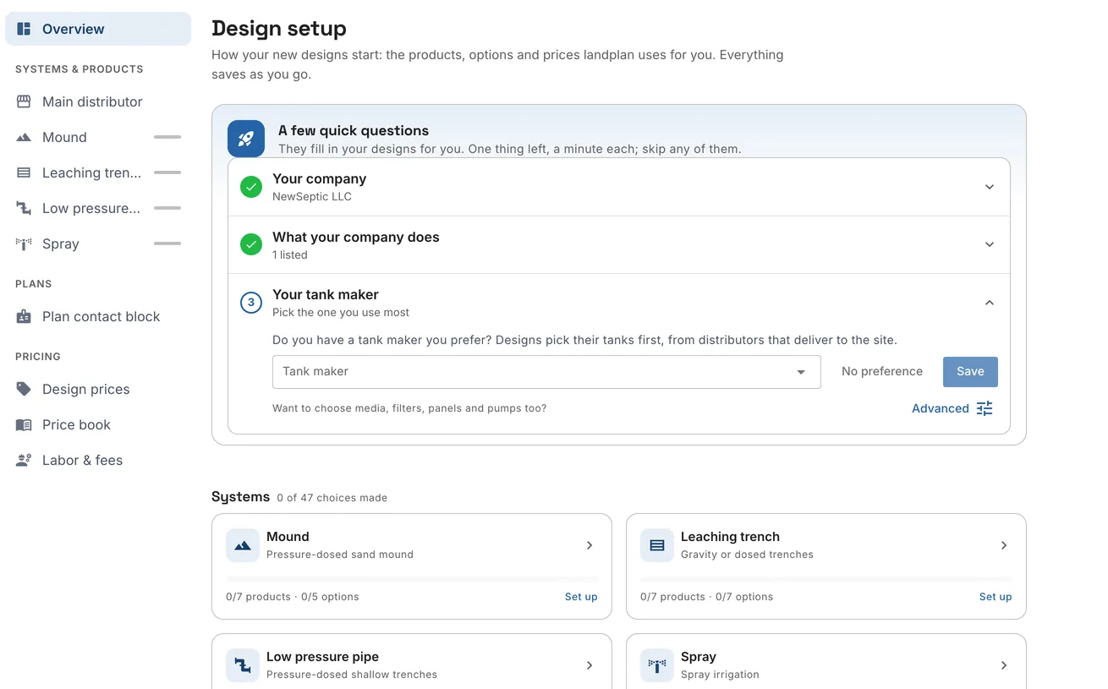The image size is (1108, 689).
Task: Open Design prices in the sidebar
Action: [98, 389]
